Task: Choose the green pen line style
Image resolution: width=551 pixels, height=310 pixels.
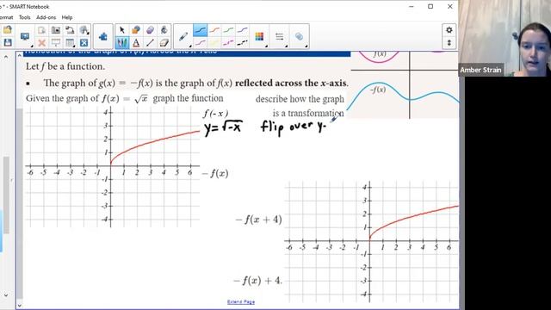Action: 228,30
